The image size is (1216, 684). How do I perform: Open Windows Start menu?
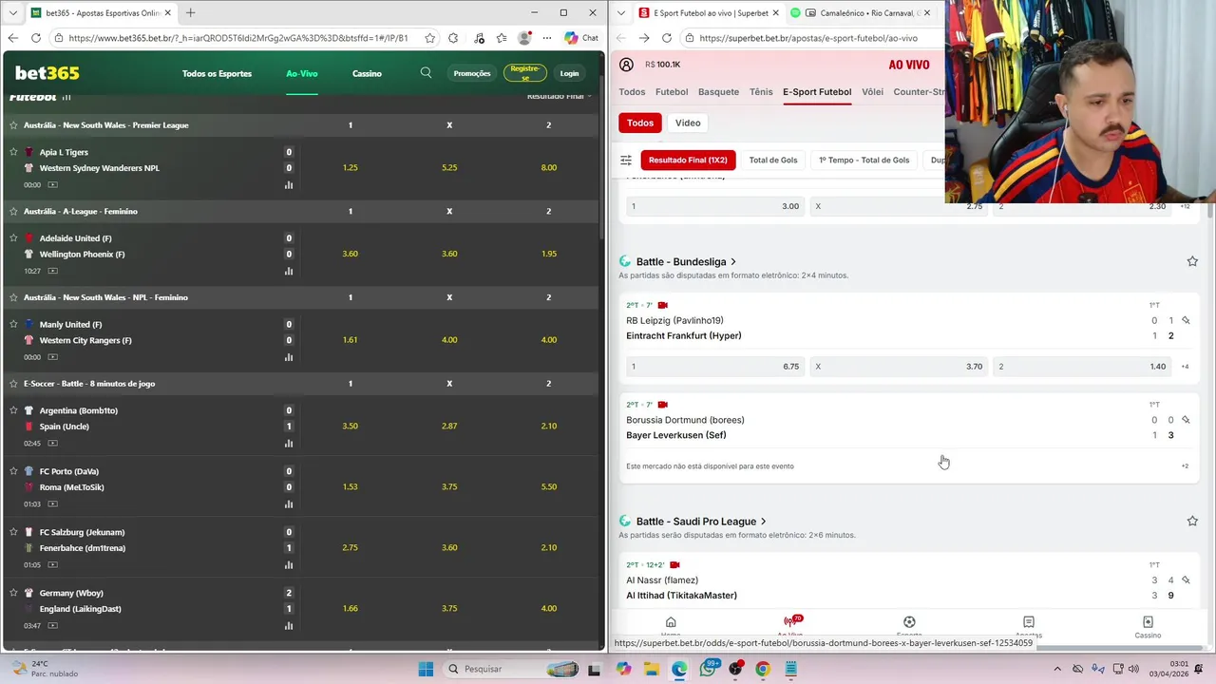[x=426, y=669]
